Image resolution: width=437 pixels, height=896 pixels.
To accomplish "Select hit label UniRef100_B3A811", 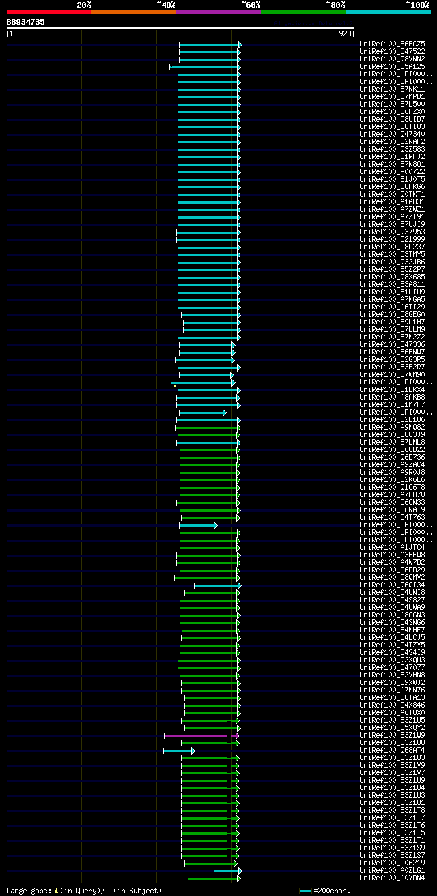I will 393,284.
